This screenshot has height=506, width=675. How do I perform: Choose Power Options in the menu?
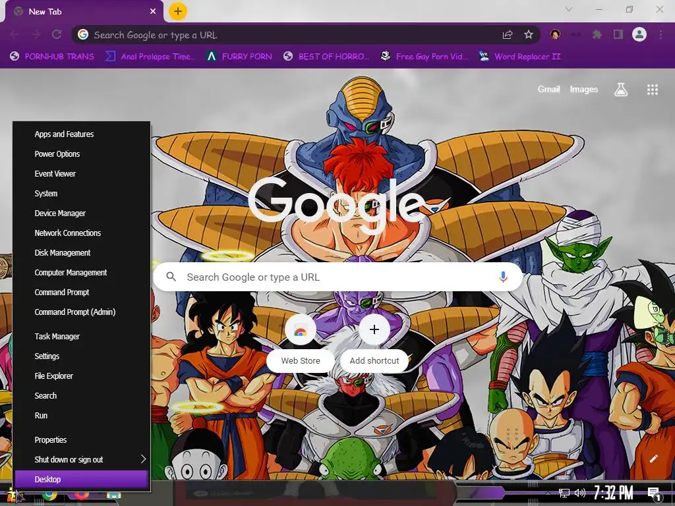[x=82, y=154]
